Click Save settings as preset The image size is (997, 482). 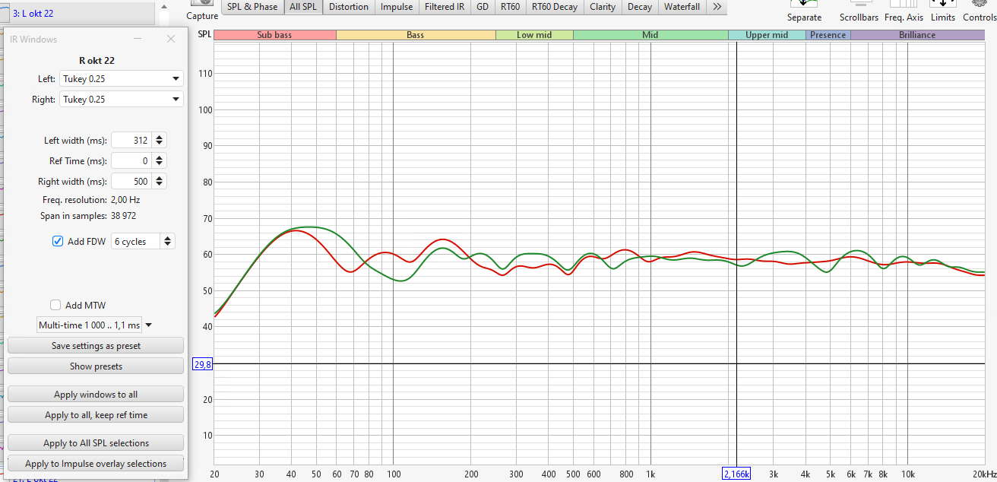[x=96, y=346]
